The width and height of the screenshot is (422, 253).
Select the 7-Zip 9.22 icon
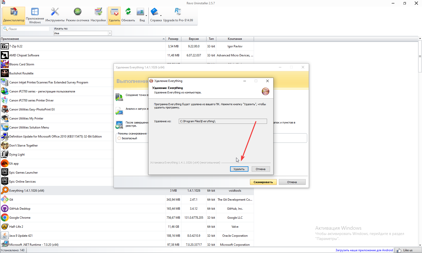5,46
